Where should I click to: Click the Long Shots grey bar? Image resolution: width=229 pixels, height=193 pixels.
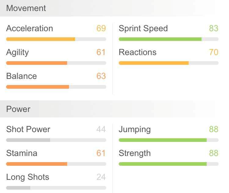pos(18,188)
